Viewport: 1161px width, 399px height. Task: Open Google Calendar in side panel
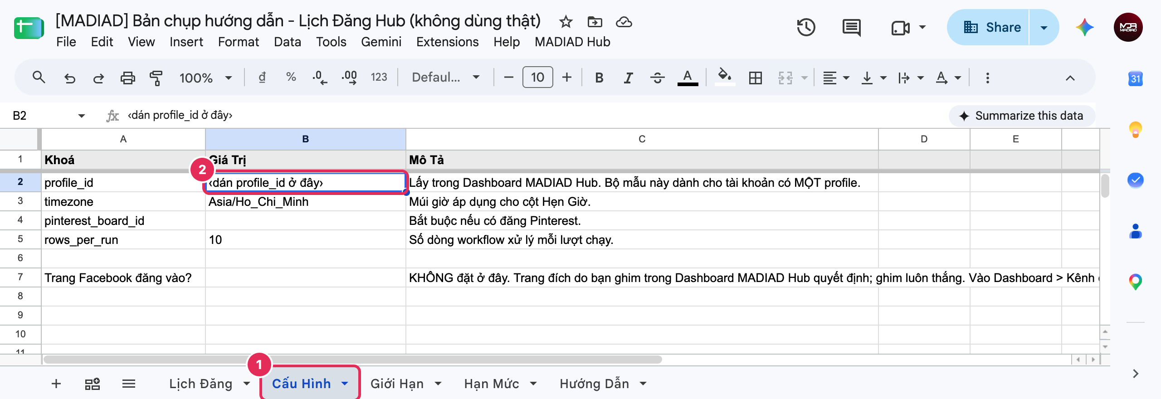[1135, 79]
